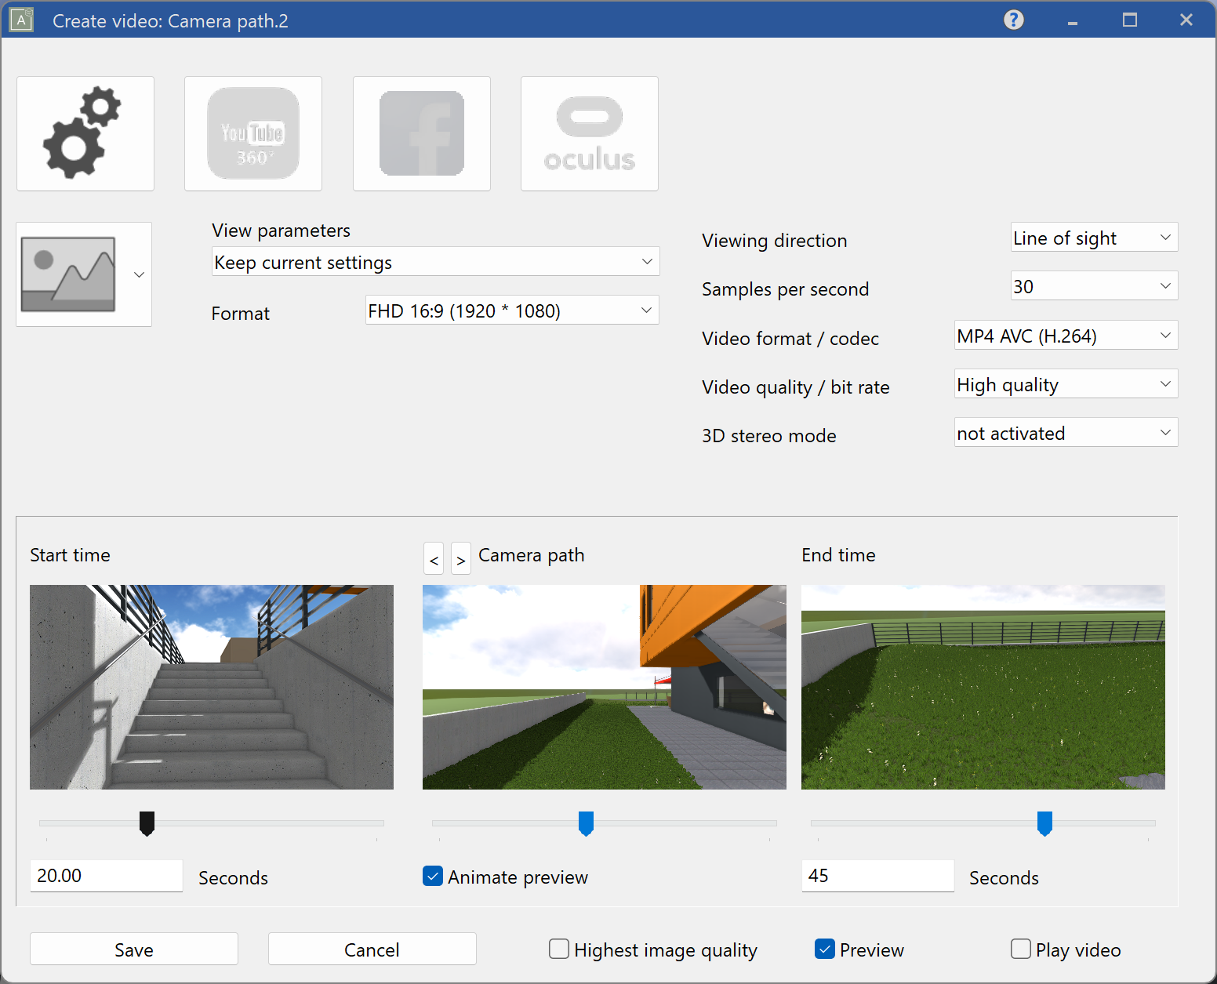Click the landscape image mode icon
The width and height of the screenshot is (1217, 984).
click(69, 274)
